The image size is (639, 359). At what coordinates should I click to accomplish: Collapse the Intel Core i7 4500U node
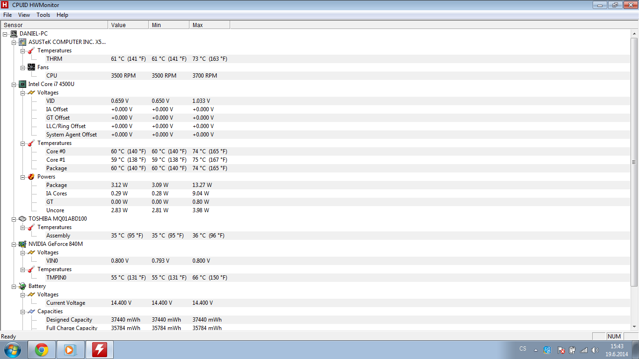[14, 84]
